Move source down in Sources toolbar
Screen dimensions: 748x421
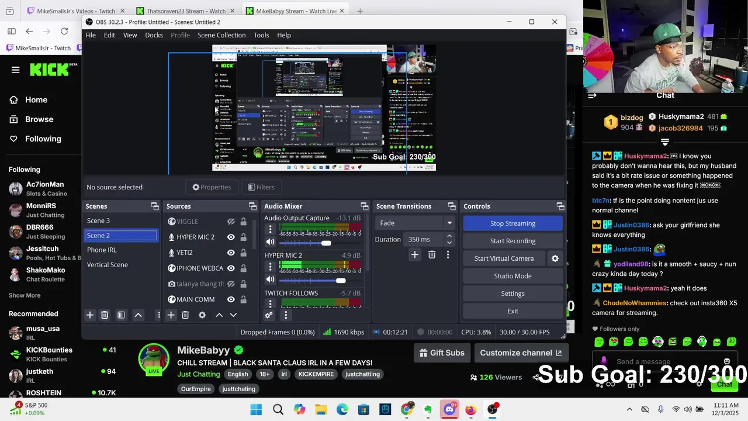[233, 315]
